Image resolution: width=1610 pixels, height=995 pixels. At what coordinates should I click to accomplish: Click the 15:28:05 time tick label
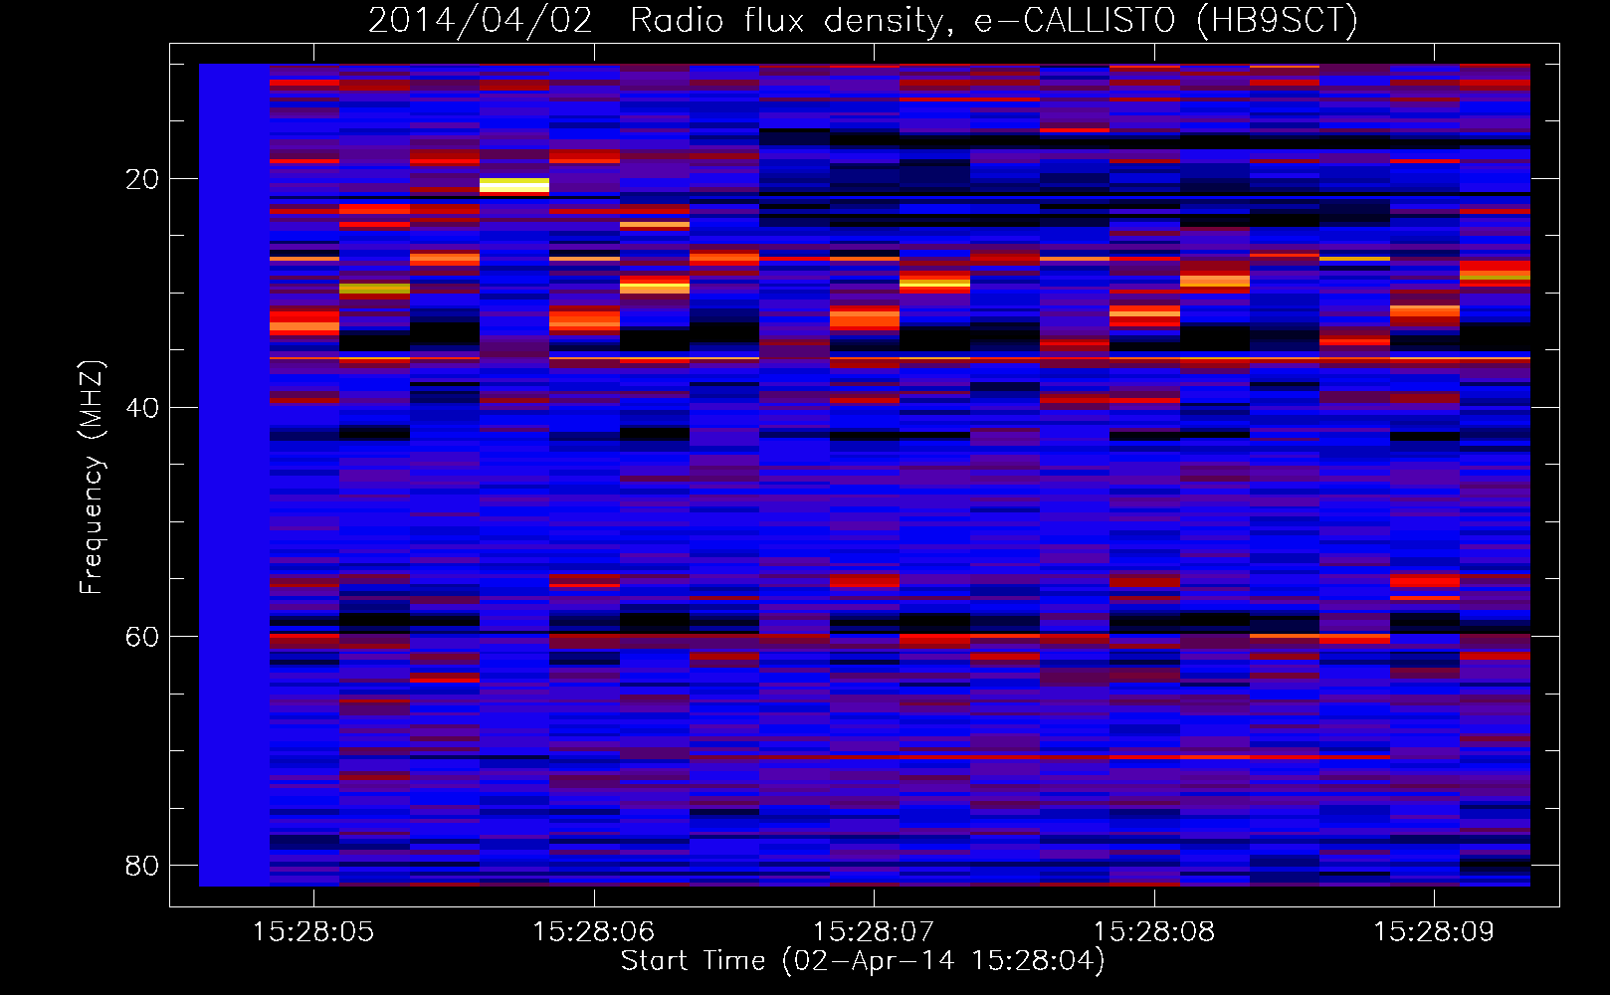[x=313, y=931]
